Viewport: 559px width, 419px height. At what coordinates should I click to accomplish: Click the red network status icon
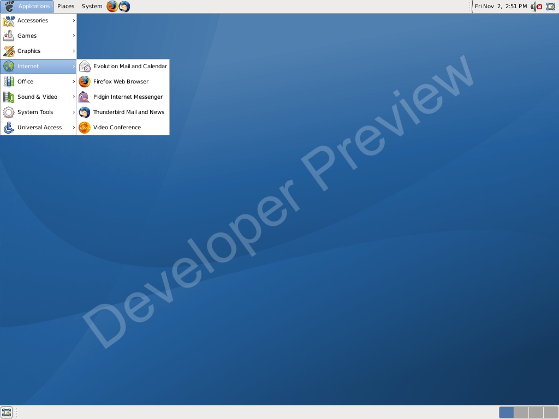[540, 7]
